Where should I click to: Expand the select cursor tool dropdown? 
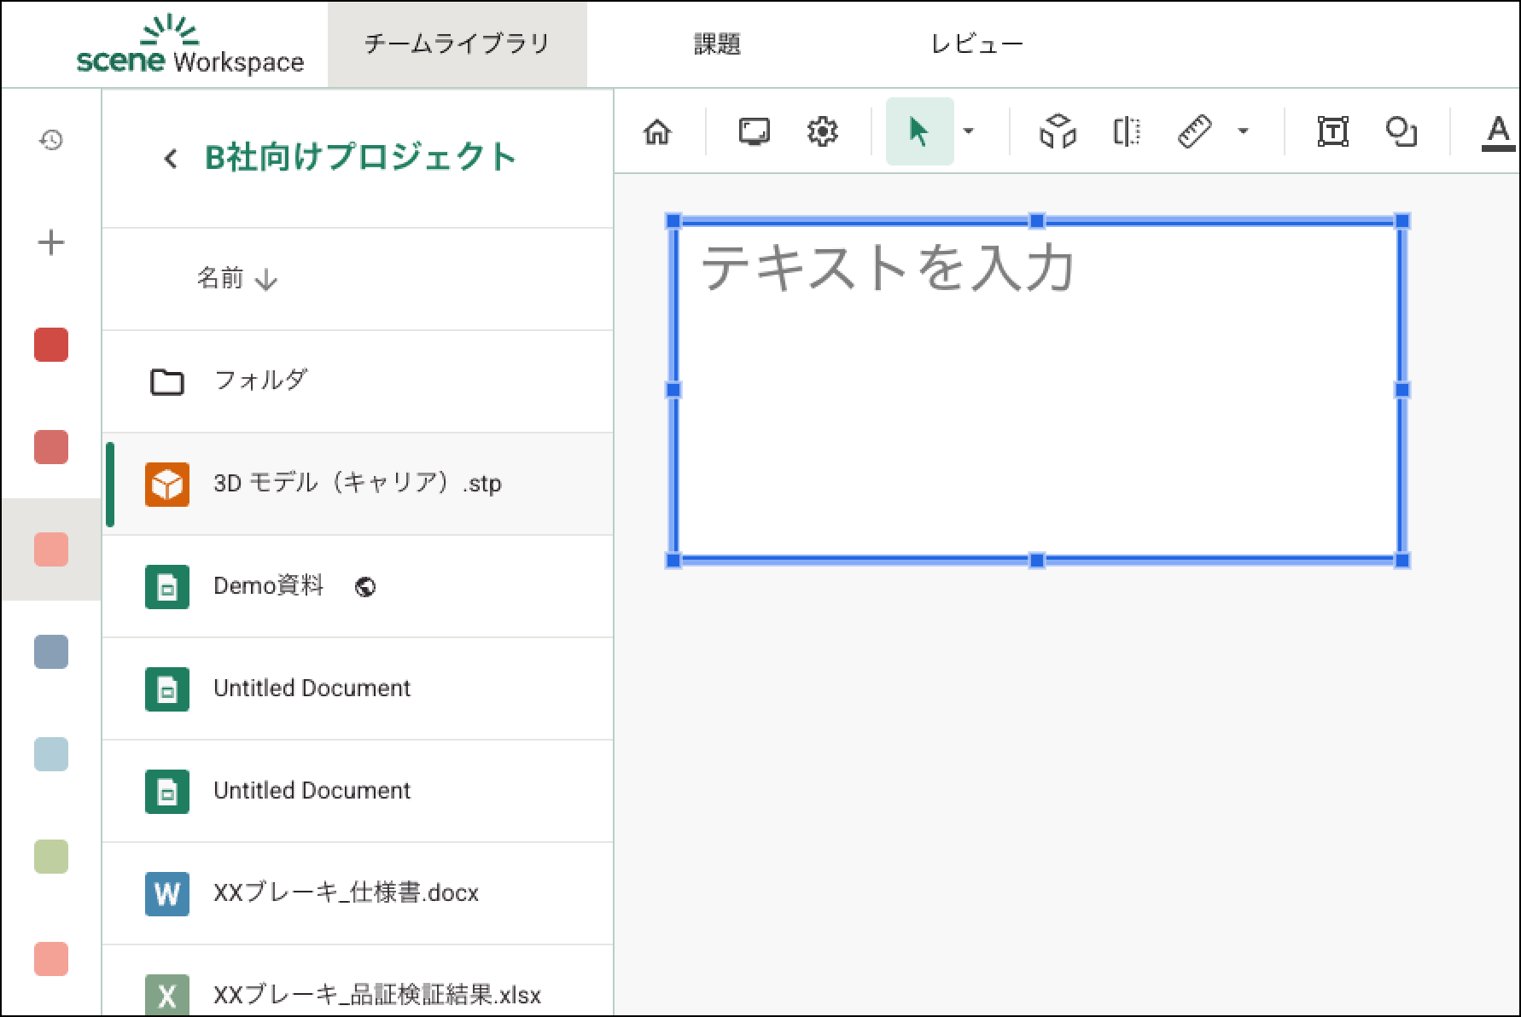969,131
